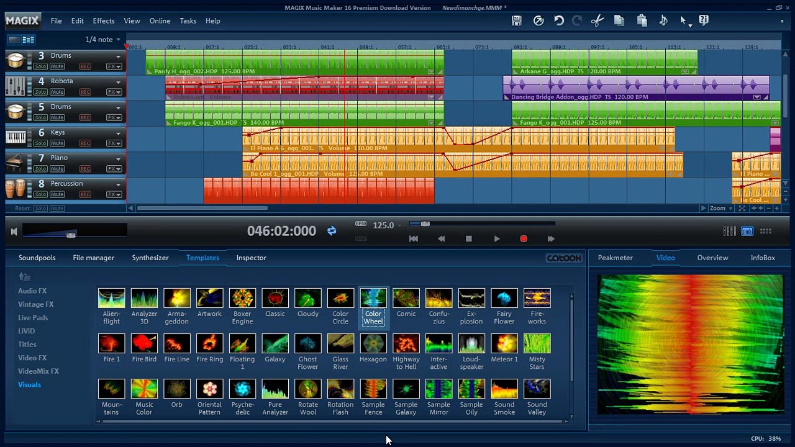Expand the track menu arrow for 6 Keys

[x=118, y=133]
